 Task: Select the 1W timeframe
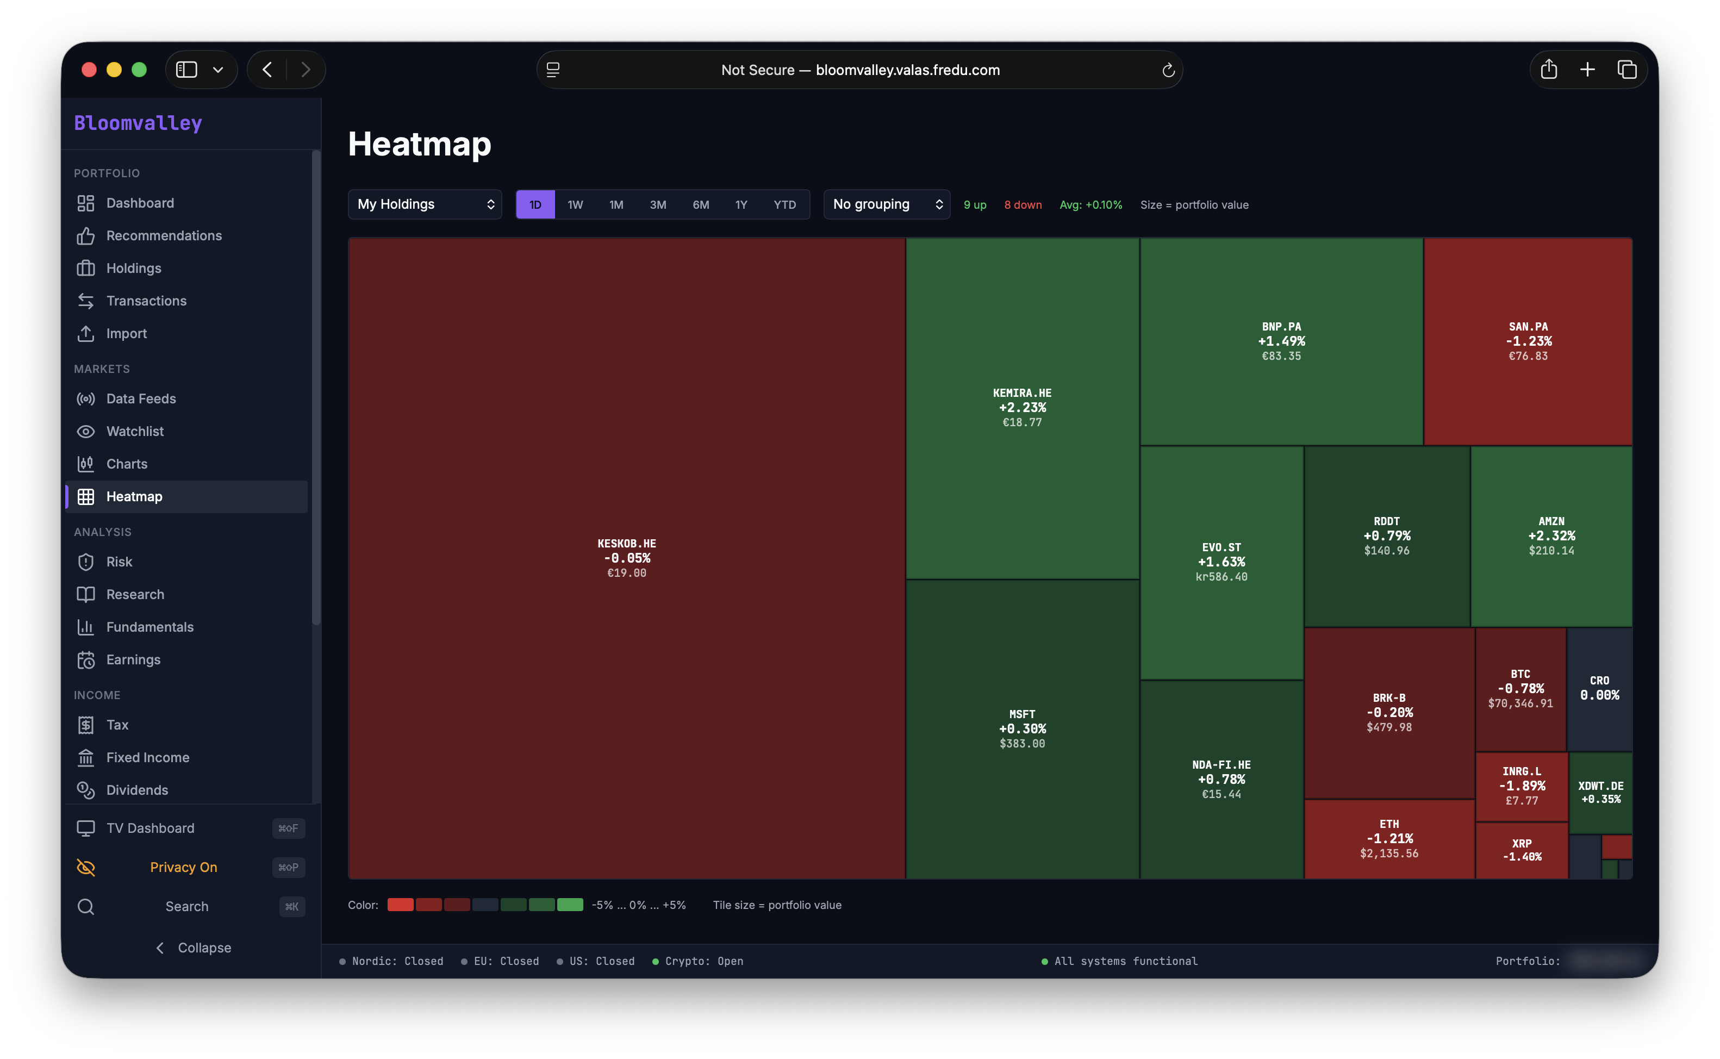pos(575,204)
